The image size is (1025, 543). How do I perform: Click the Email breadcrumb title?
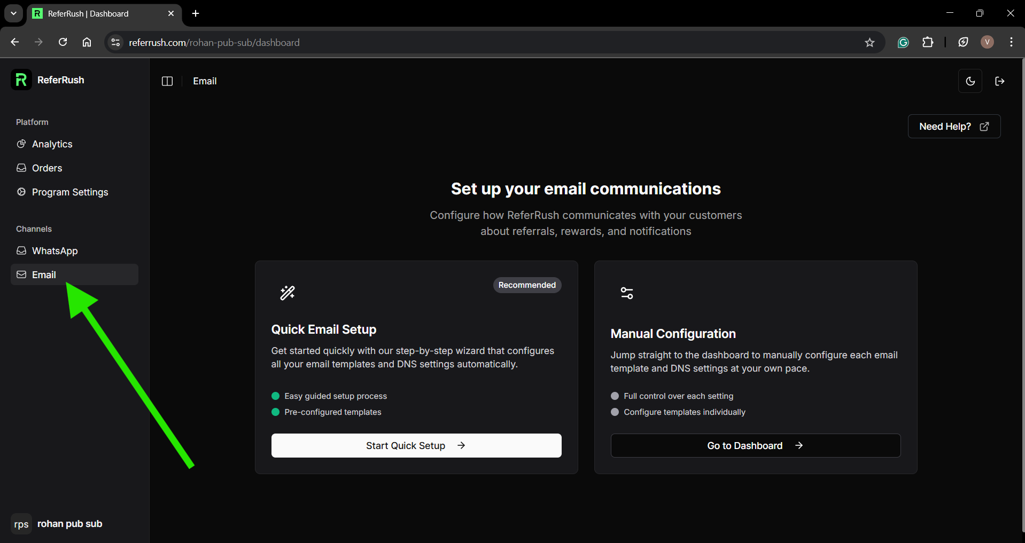point(205,81)
